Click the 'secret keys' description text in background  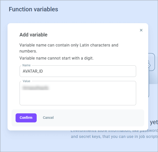click(x=114, y=137)
